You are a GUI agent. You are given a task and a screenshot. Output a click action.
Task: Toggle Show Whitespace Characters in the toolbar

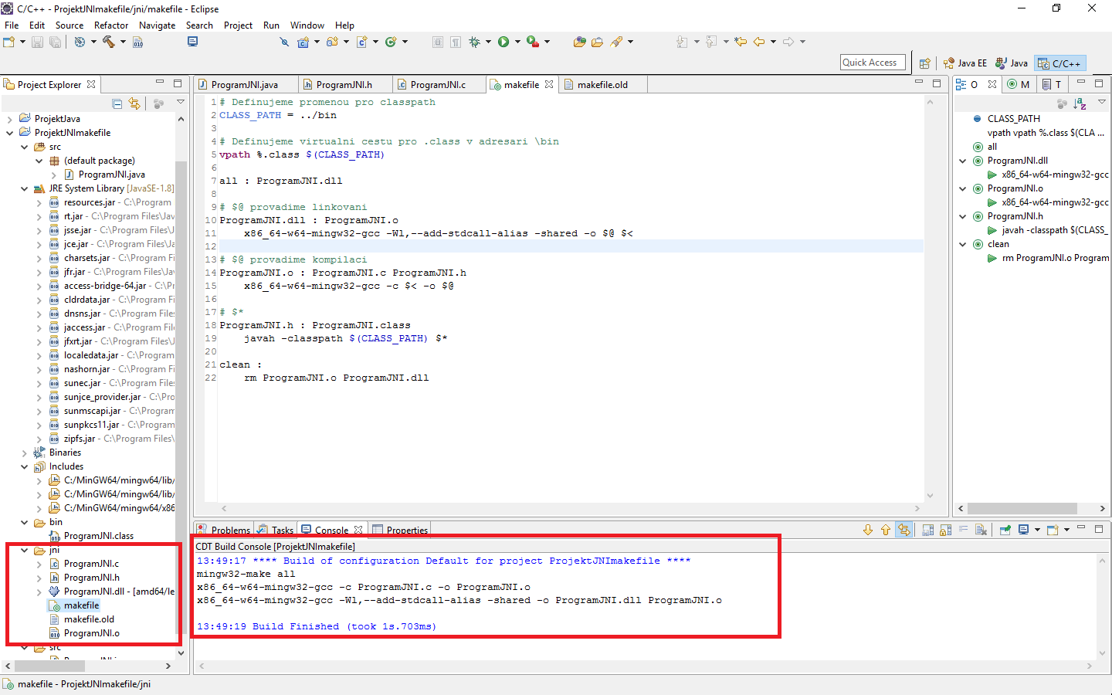(x=454, y=42)
